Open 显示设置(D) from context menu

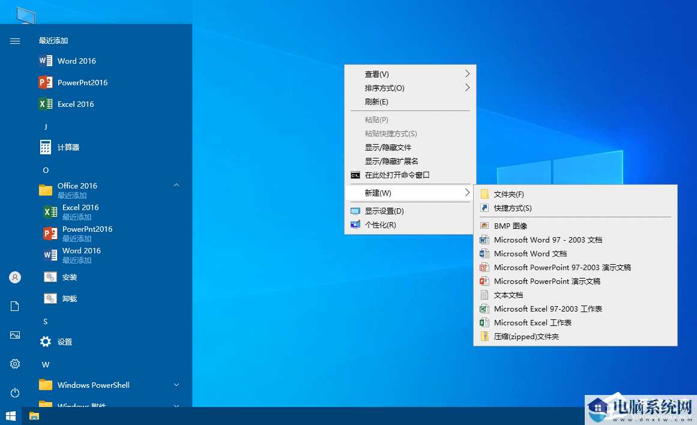point(410,211)
